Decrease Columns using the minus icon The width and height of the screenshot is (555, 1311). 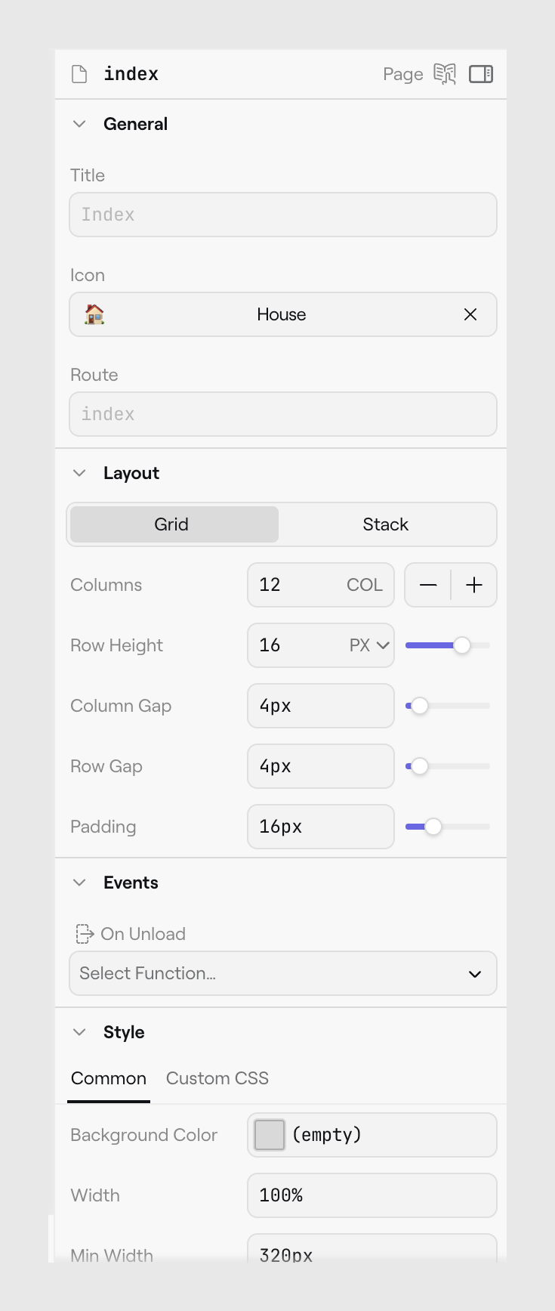coord(427,585)
